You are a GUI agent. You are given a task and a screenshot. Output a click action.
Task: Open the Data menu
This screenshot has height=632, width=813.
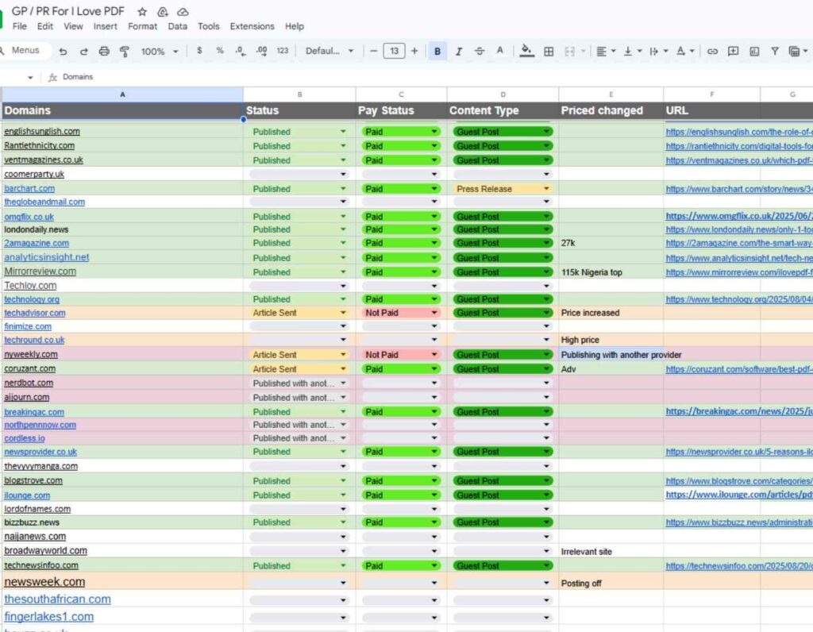(x=178, y=26)
